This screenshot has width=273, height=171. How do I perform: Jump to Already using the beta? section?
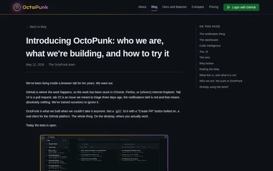214,87
